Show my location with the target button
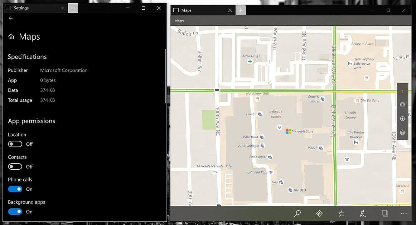416x225 pixels. point(402,119)
